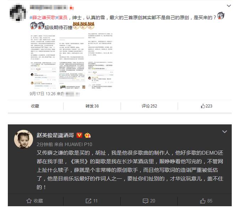
Task: Open 评论 252 comments
Action: pyautogui.click(x=149, y=106)
